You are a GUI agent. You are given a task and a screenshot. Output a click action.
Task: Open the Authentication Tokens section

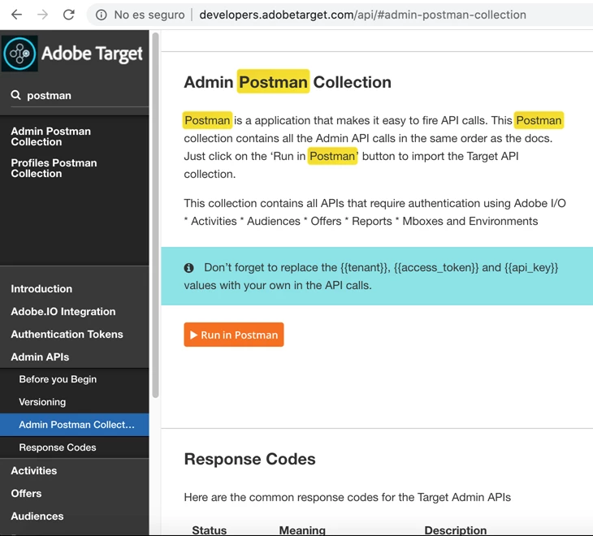tap(67, 334)
